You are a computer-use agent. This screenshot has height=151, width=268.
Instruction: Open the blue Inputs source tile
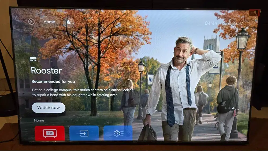click(x=84, y=133)
